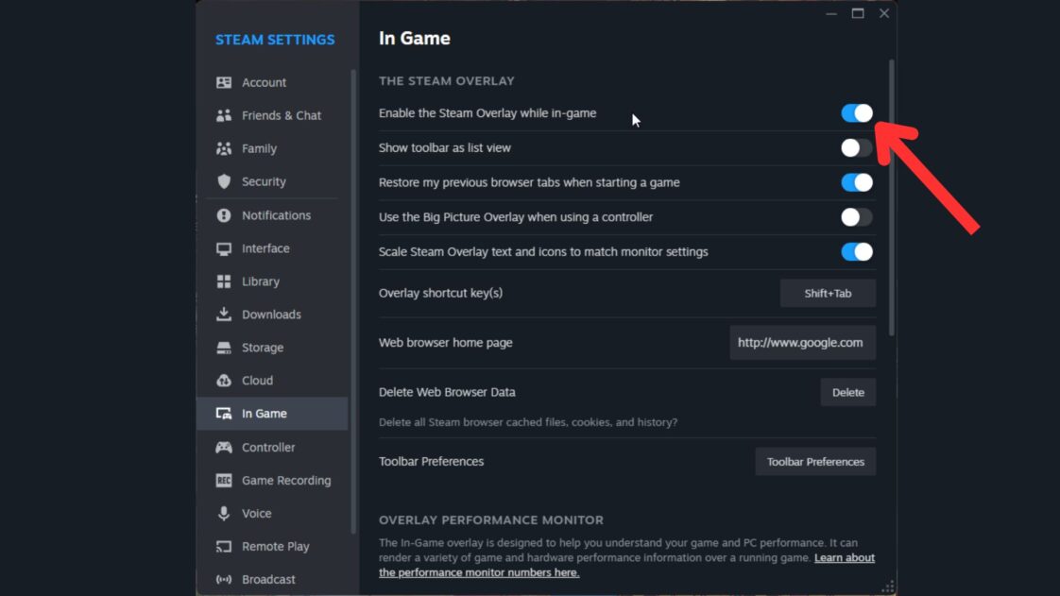Click the web browser home page field
The width and height of the screenshot is (1060, 596).
802,342
